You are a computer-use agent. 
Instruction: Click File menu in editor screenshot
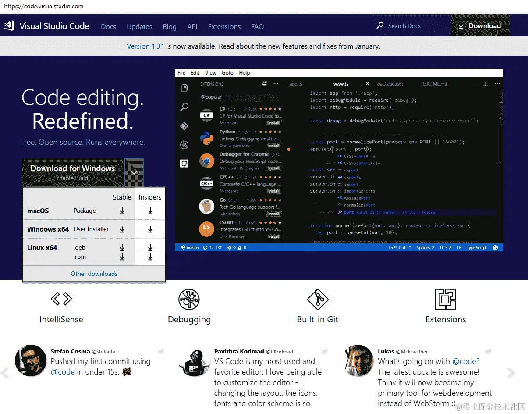point(181,73)
